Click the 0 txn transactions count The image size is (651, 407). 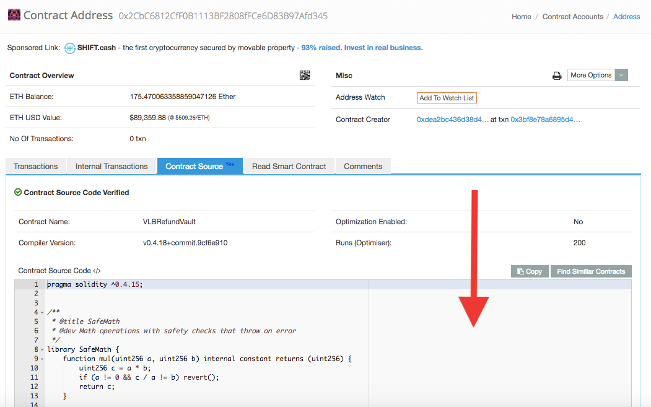point(138,139)
